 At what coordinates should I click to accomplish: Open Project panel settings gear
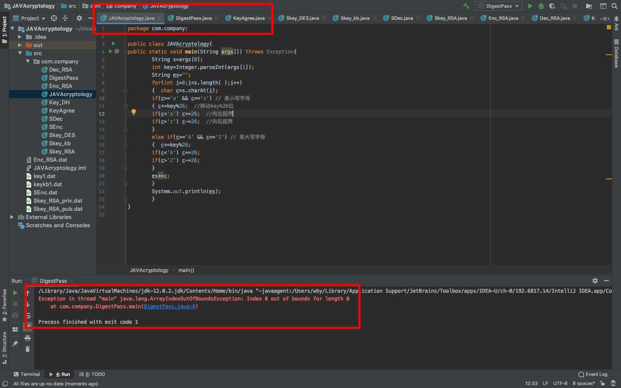[79, 18]
